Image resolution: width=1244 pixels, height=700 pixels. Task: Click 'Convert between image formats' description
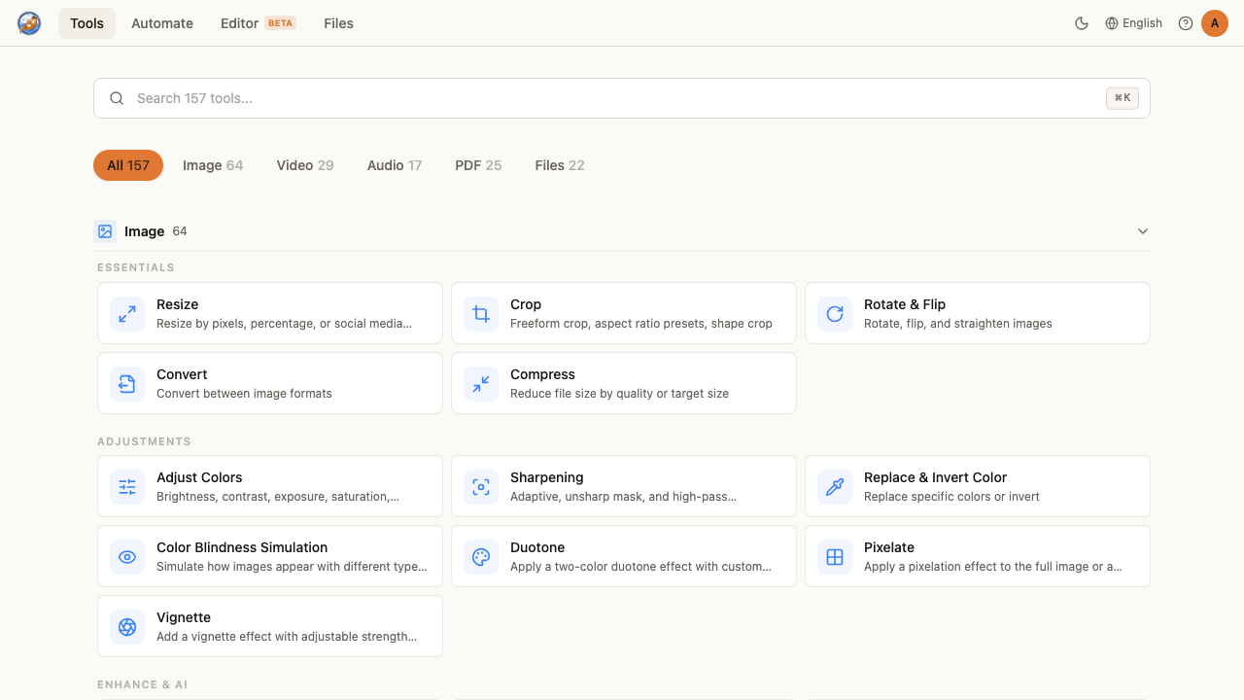[x=244, y=394]
